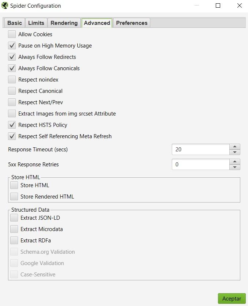This screenshot has width=248, height=306.
Task: Go to the Preferences tab
Action: [132, 23]
